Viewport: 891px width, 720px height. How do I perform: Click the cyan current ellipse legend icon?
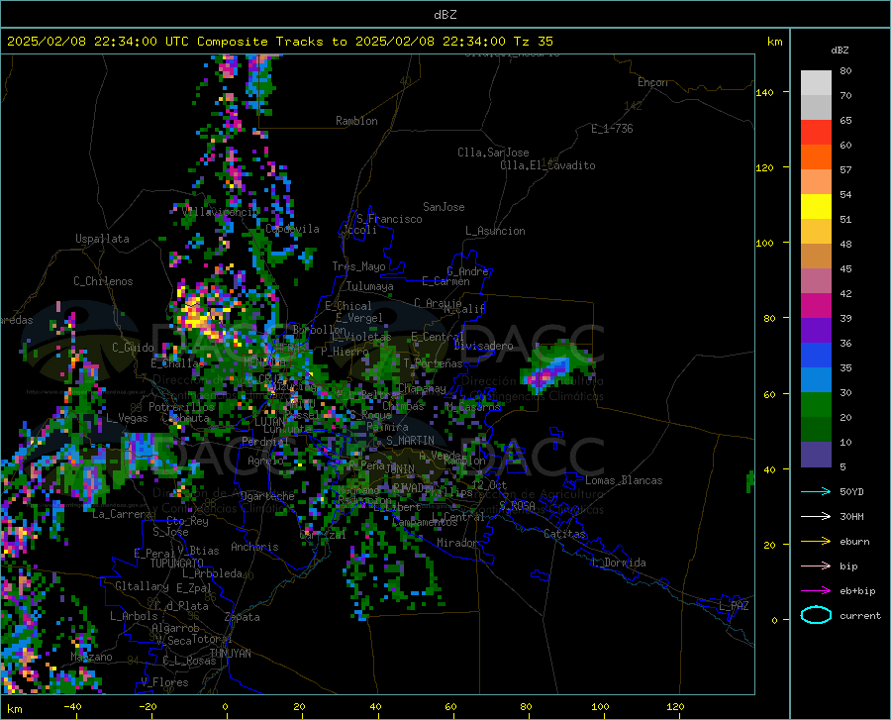[x=816, y=615]
